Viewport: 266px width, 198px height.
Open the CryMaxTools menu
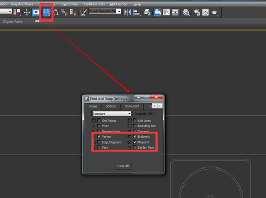[x=94, y=4]
